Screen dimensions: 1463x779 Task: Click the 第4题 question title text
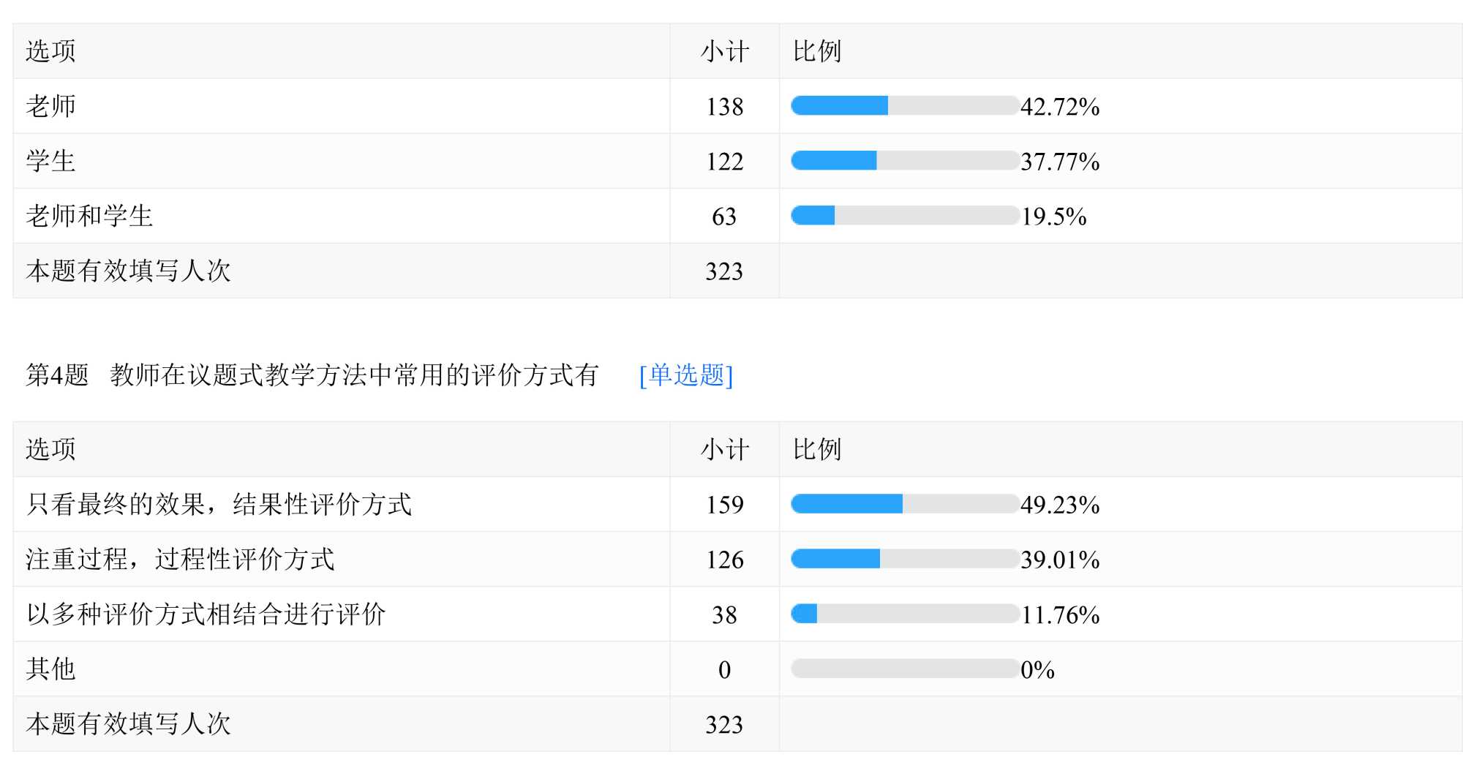click(312, 375)
